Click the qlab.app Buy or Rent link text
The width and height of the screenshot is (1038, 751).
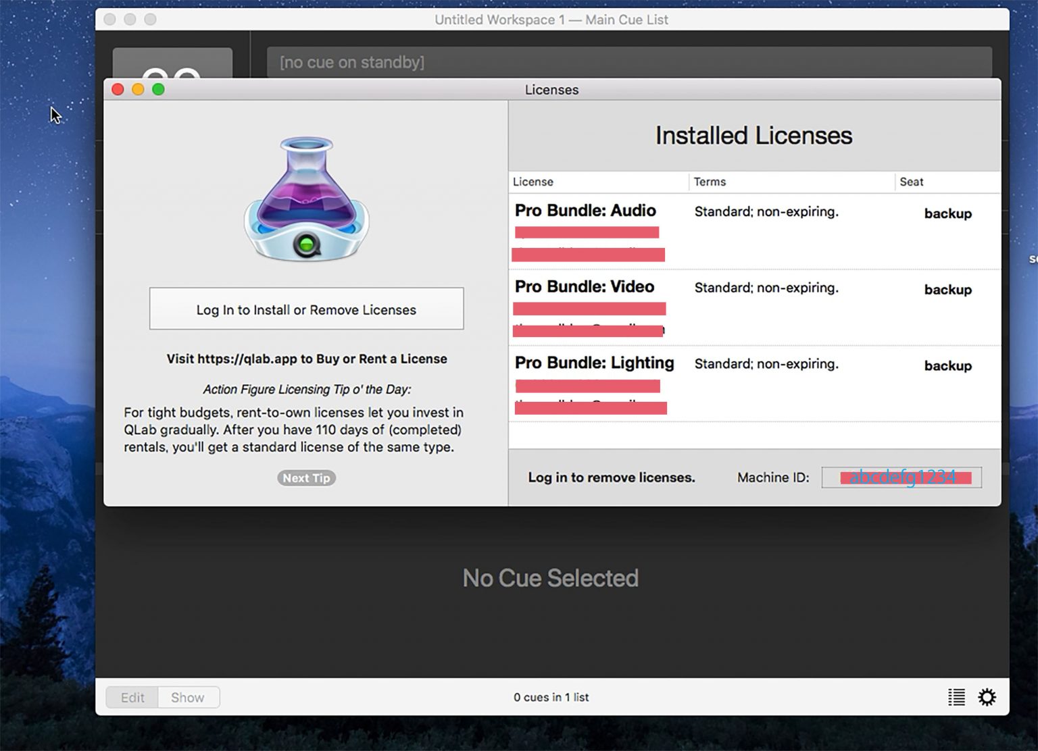point(306,359)
